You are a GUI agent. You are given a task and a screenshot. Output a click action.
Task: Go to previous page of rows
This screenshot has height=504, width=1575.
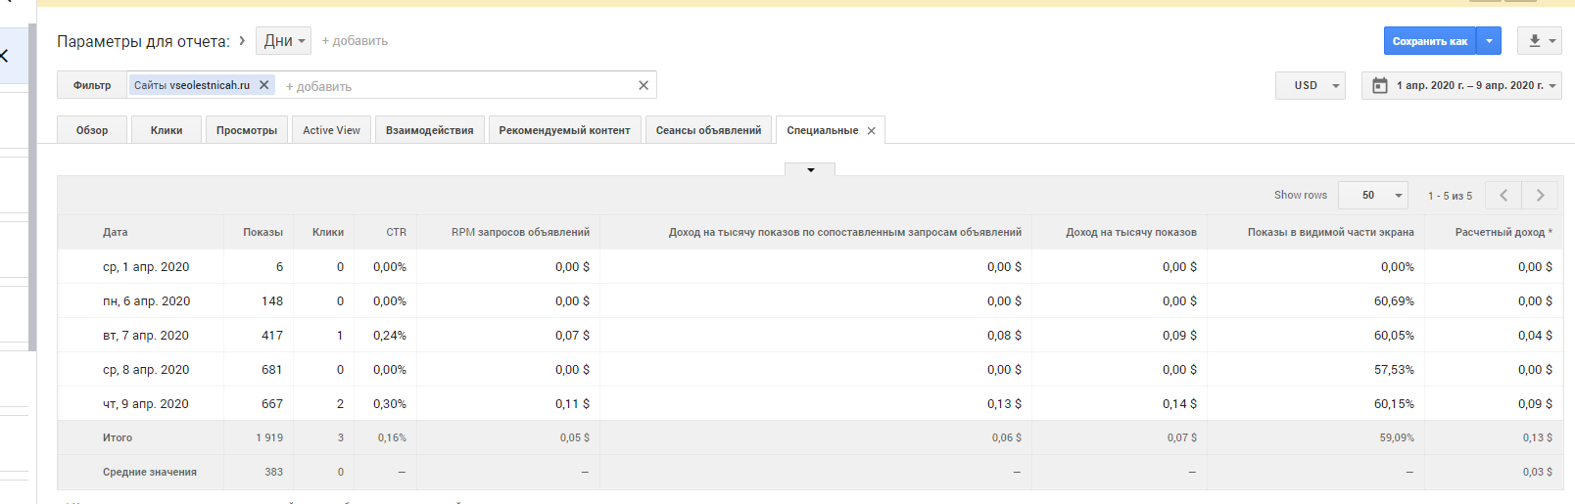pos(1503,196)
